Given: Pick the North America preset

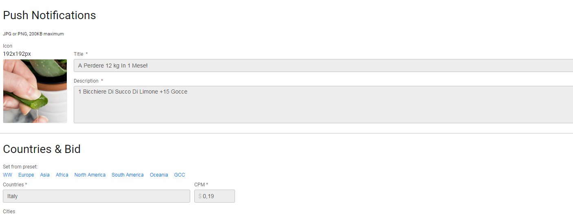Looking at the screenshot, I should [90, 175].
